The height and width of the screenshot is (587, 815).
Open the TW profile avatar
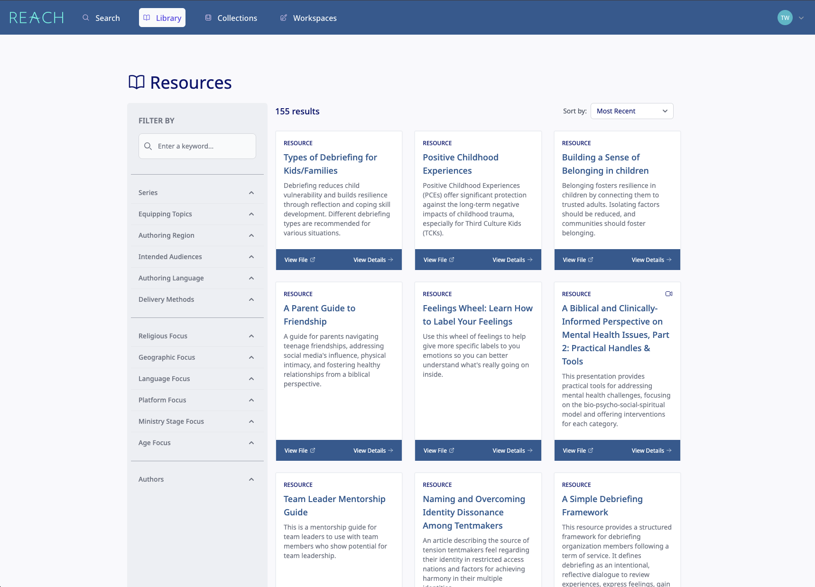(x=785, y=18)
